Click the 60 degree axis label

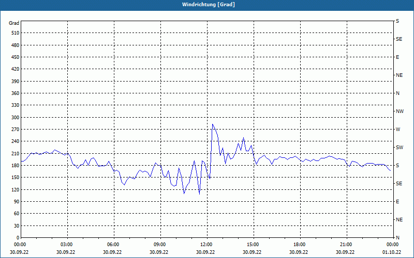pos(17,214)
